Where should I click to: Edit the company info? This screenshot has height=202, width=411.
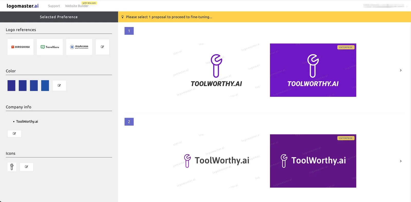[x=14, y=134]
